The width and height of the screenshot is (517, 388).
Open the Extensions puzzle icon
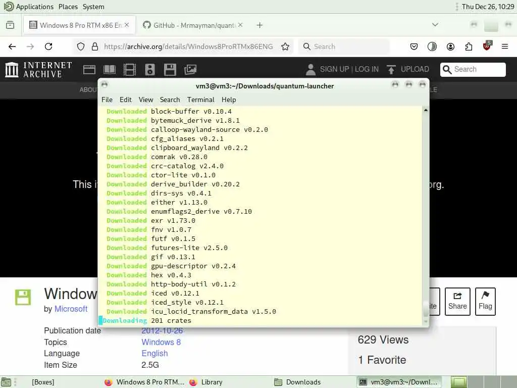coord(469,46)
